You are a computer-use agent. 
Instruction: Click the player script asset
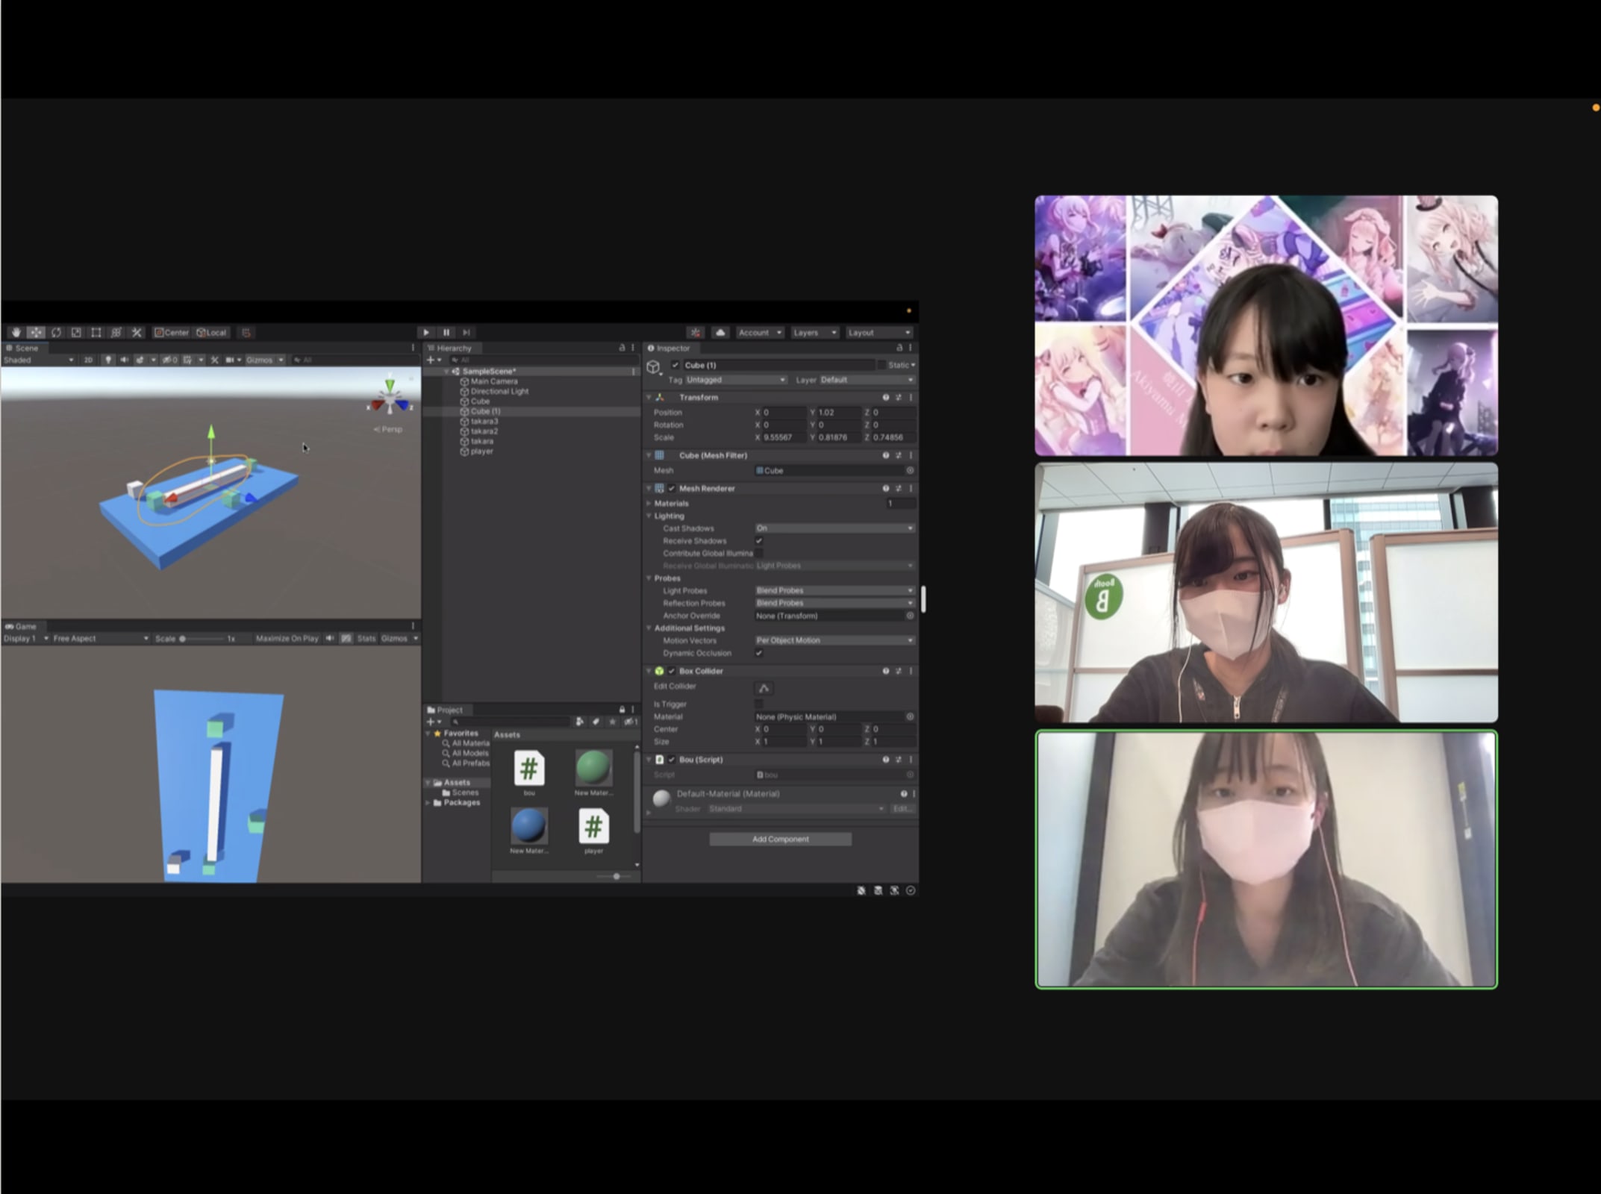(x=593, y=828)
